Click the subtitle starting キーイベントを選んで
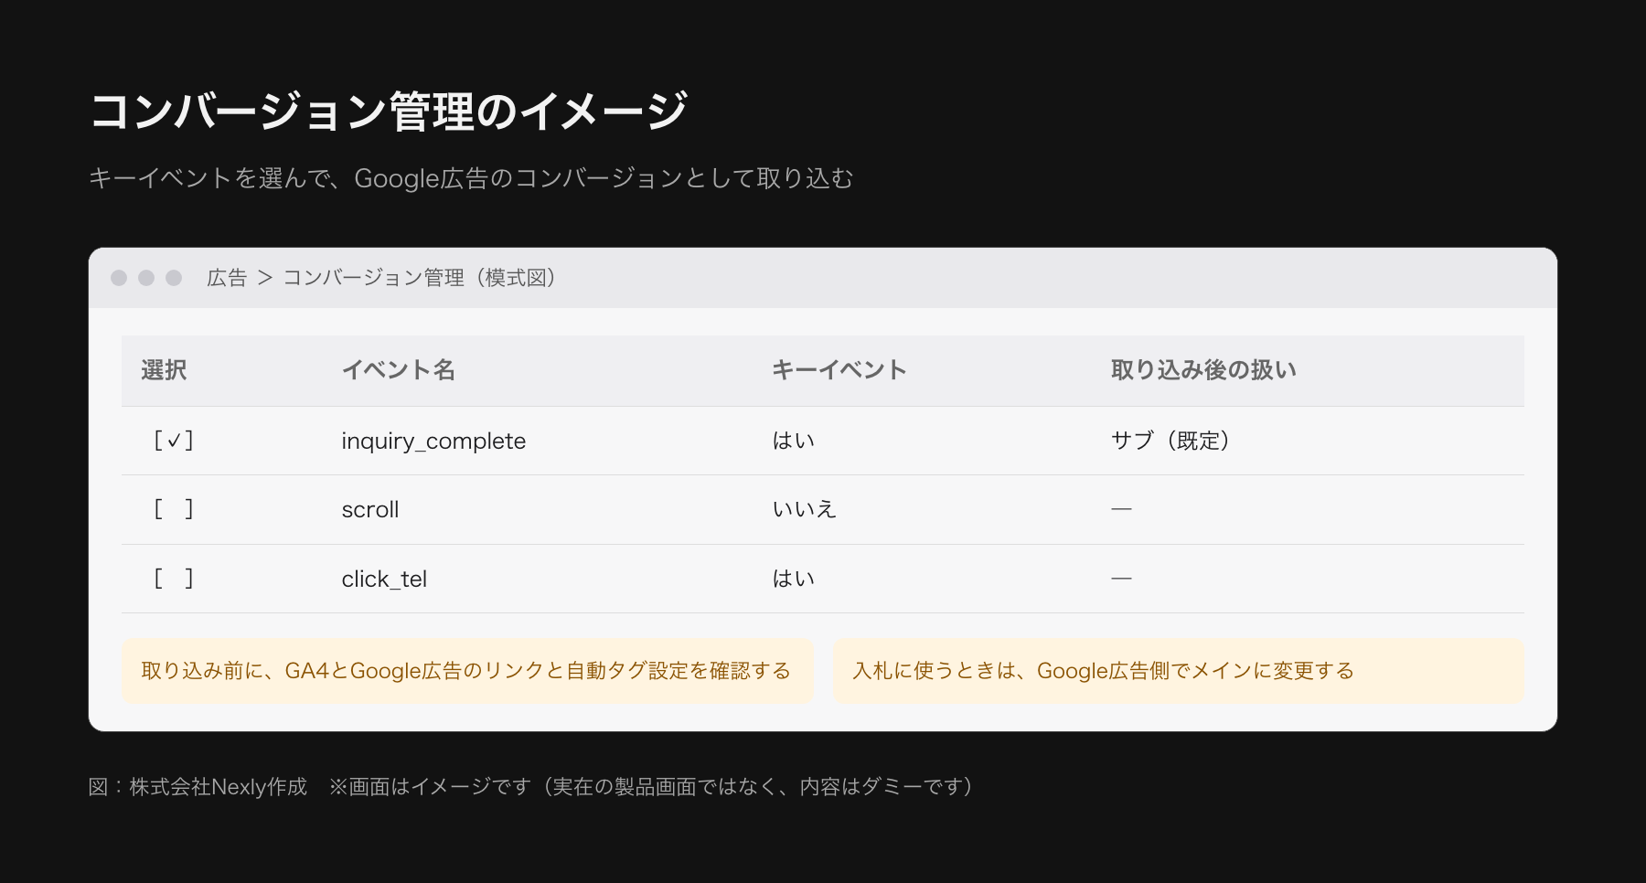This screenshot has height=883, width=1646. (471, 178)
